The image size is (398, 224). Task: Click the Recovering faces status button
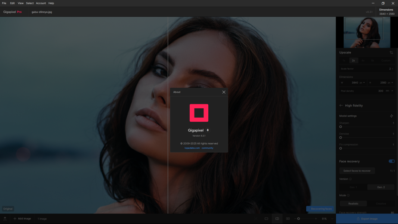coord(320,209)
